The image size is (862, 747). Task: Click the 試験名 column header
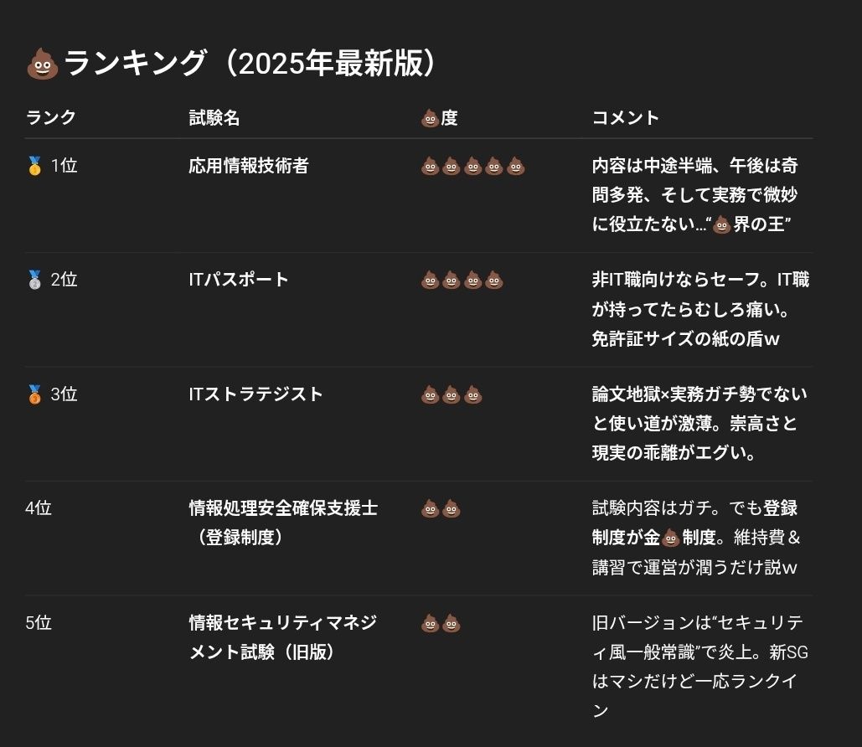click(x=214, y=118)
